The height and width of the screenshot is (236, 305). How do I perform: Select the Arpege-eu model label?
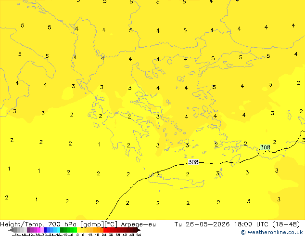138,224
